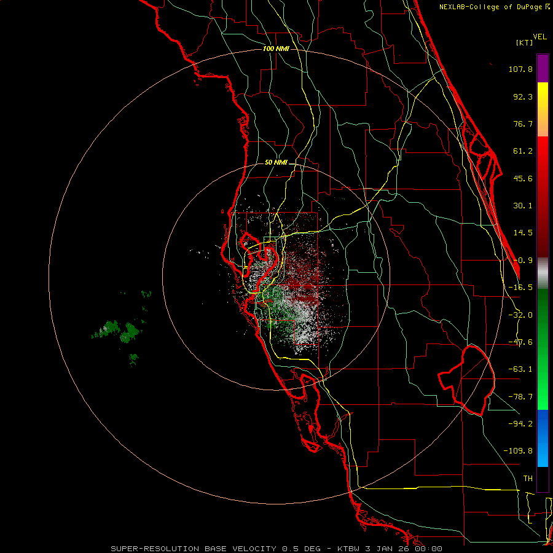
Task: Click the -16.5 scale value
Action: (520, 288)
